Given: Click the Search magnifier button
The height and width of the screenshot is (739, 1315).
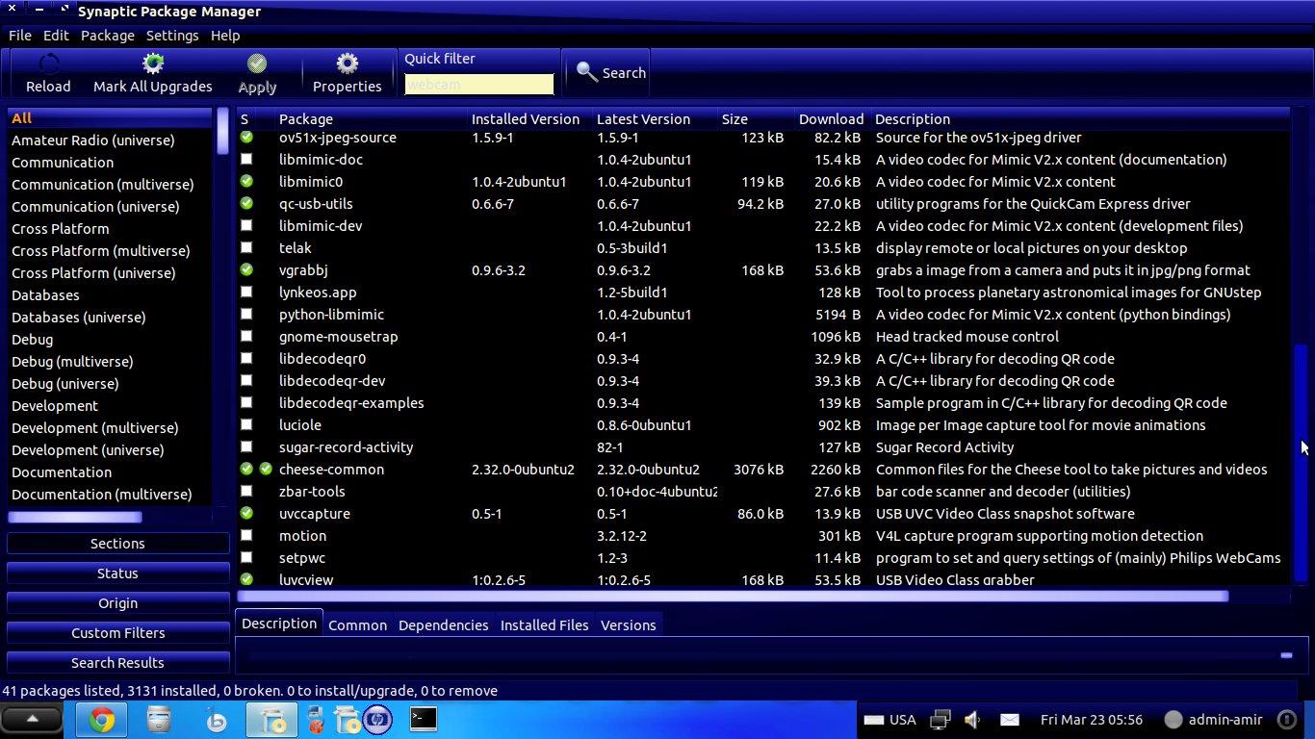Looking at the screenshot, I should click(610, 72).
